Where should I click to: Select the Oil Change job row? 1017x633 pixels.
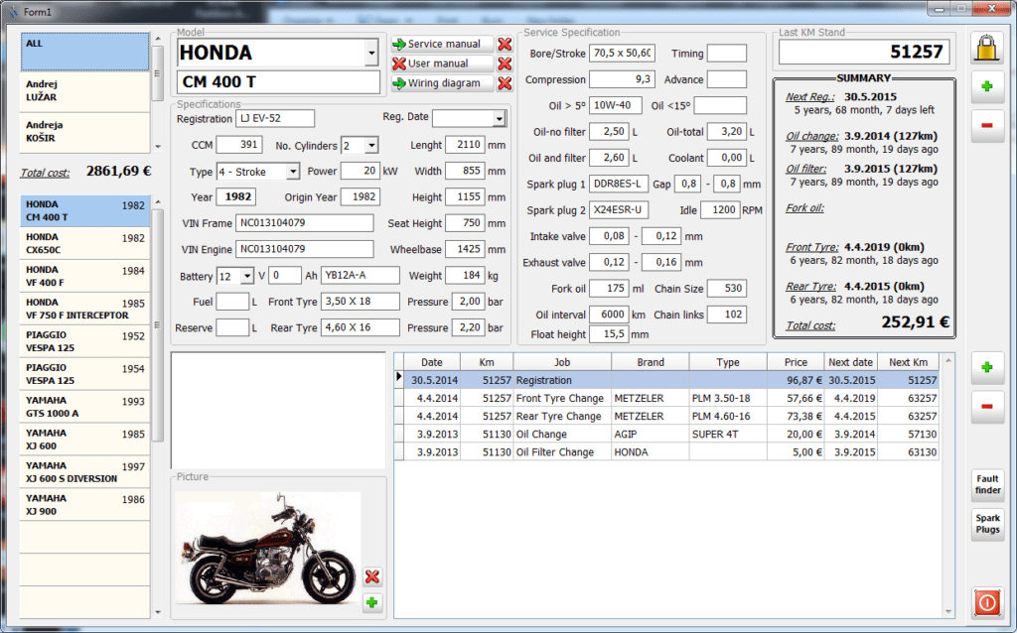pos(670,435)
